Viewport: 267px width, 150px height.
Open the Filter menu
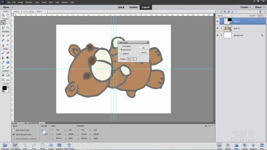click(51, 2)
